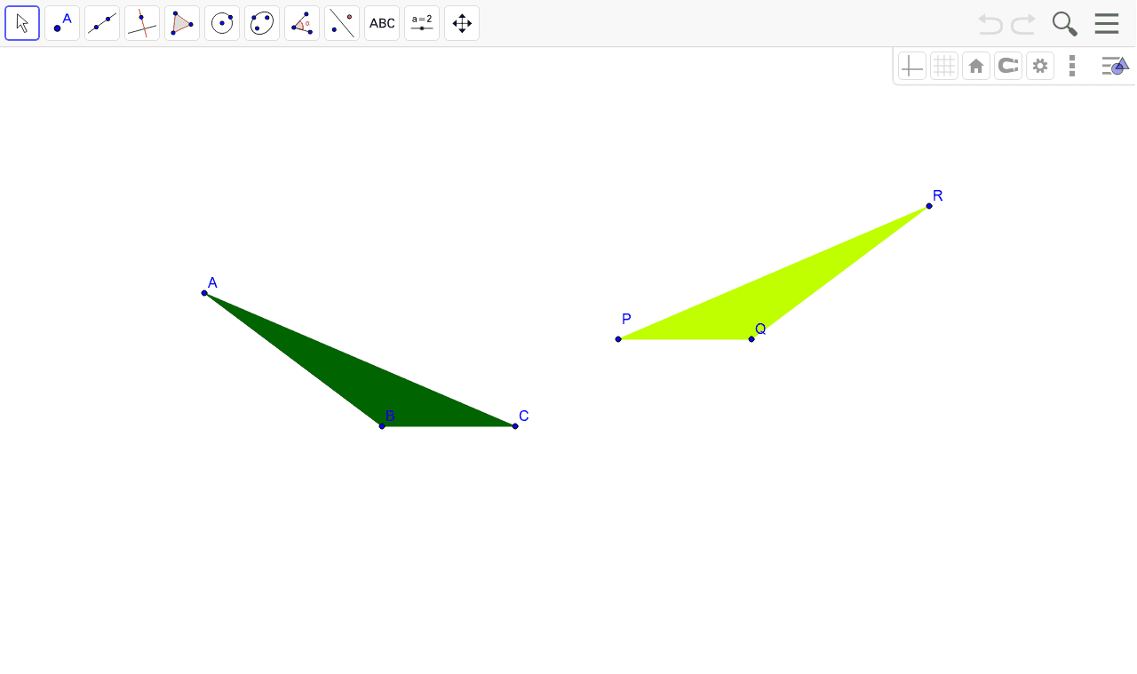Select point C of dark triangle
1137x674 pixels.
(515, 426)
